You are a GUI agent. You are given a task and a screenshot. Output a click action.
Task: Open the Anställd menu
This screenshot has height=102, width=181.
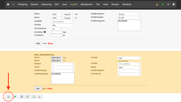(74, 4)
